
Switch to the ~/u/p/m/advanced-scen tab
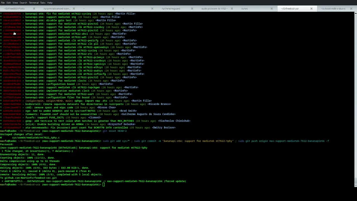(x=57, y=9)
